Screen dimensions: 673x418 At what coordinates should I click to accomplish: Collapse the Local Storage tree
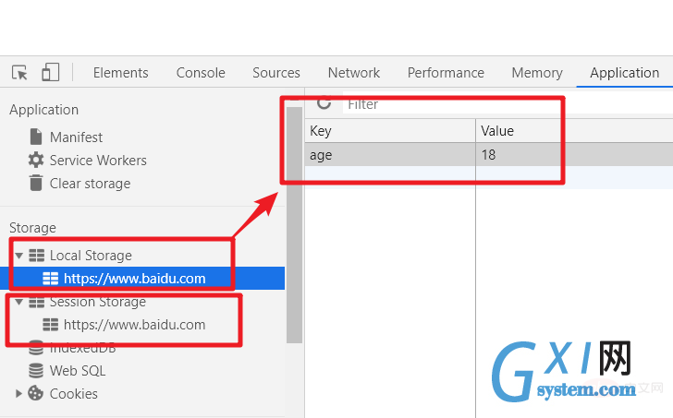[18, 256]
